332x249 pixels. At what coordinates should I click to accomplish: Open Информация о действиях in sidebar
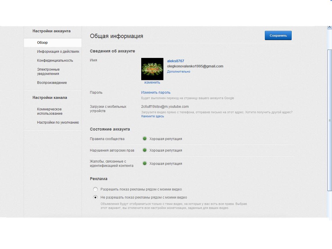coord(58,52)
